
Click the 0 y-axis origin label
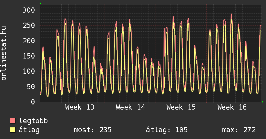tap(33, 102)
